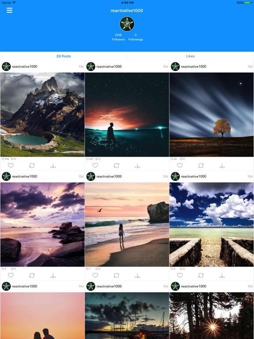The height and width of the screenshot is (339, 254).
Task: Download the orange tree photo
Action: tap(222, 166)
